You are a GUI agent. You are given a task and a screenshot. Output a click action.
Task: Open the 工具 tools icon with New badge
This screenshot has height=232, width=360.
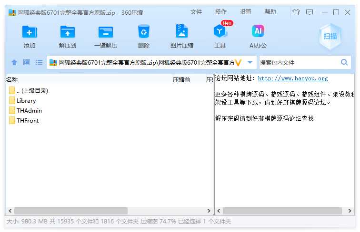220,31
